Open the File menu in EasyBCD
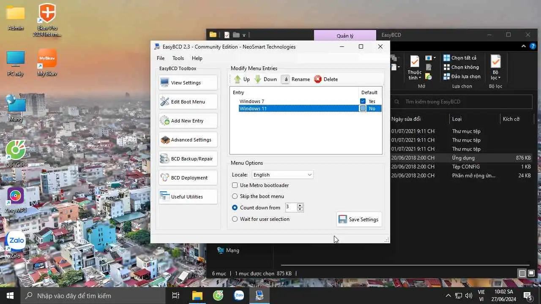Viewport: 541px width, 304px height. pos(161,58)
